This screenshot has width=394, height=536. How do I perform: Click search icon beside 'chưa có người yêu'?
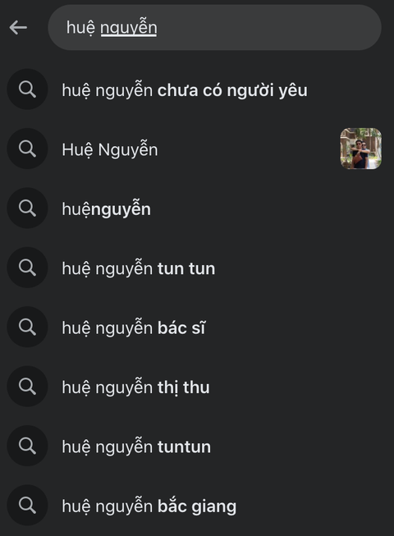(27, 89)
